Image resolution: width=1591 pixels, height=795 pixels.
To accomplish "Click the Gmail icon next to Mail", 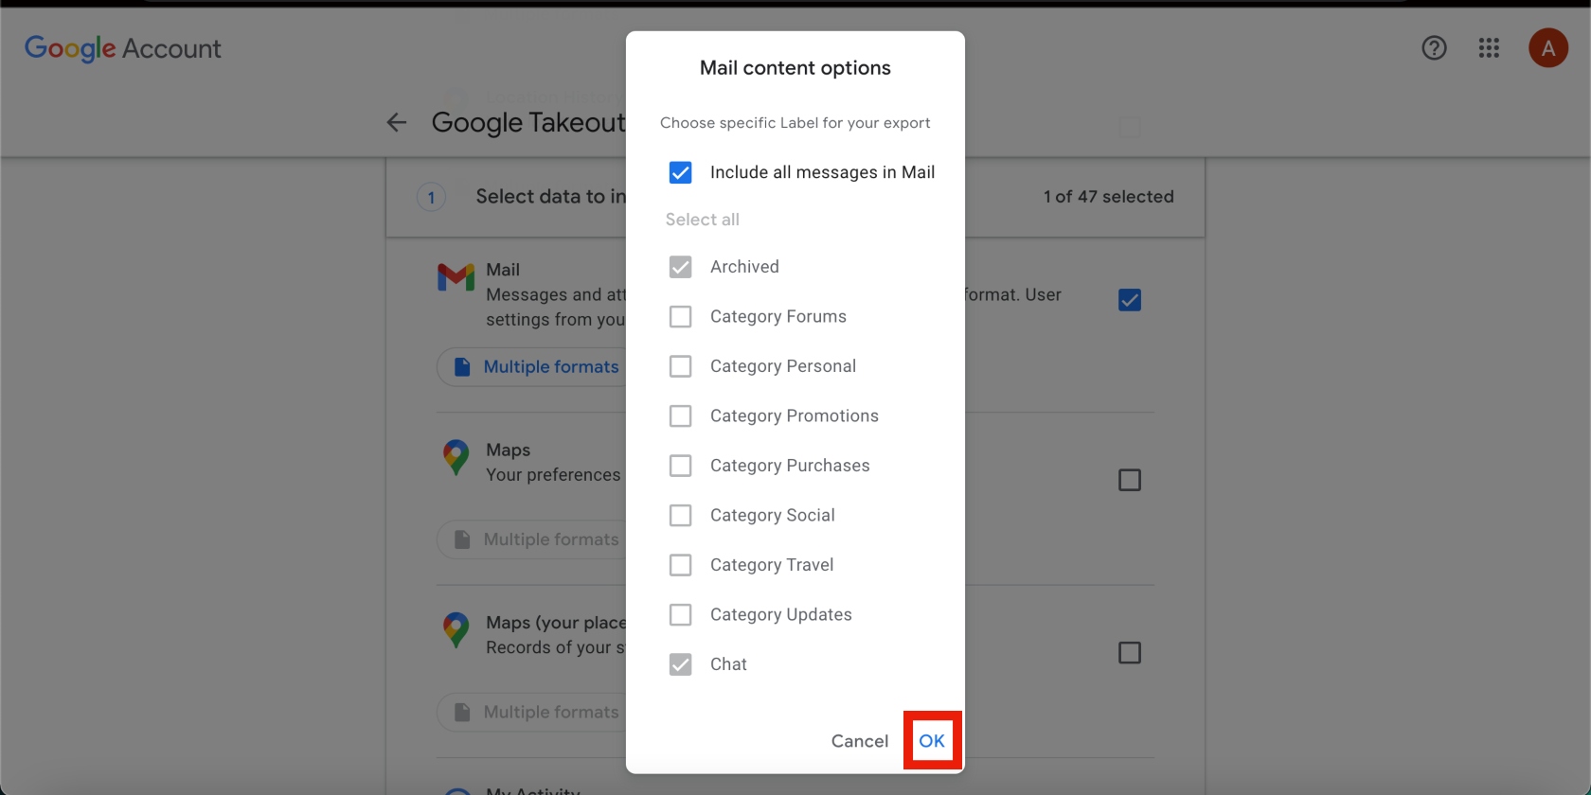I will coord(456,277).
